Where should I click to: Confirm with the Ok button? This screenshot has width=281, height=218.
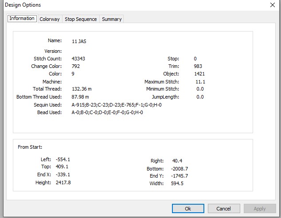[188, 209]
